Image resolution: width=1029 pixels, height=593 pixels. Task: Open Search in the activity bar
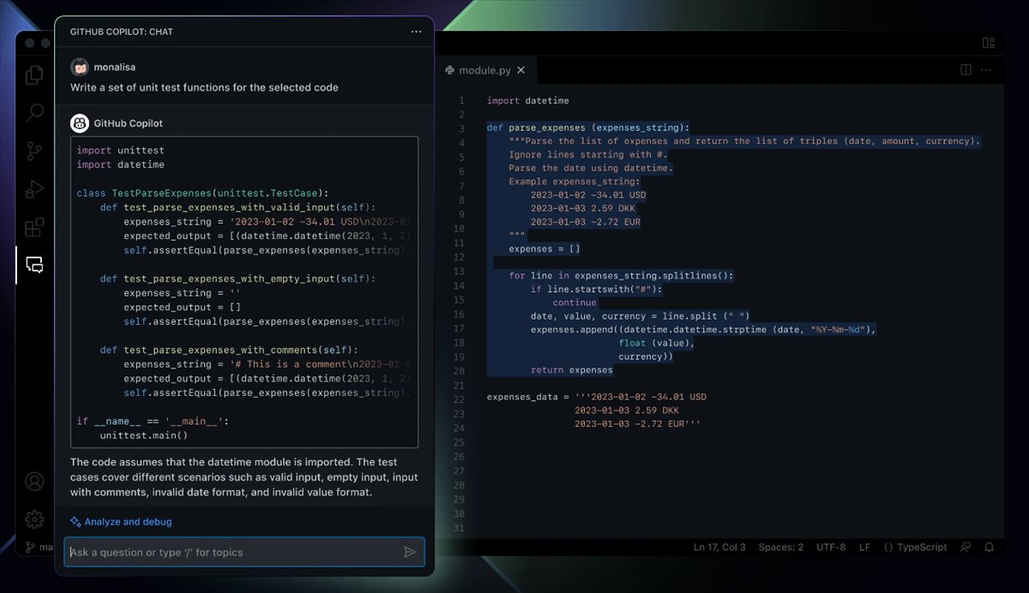(x=34, y=112)
